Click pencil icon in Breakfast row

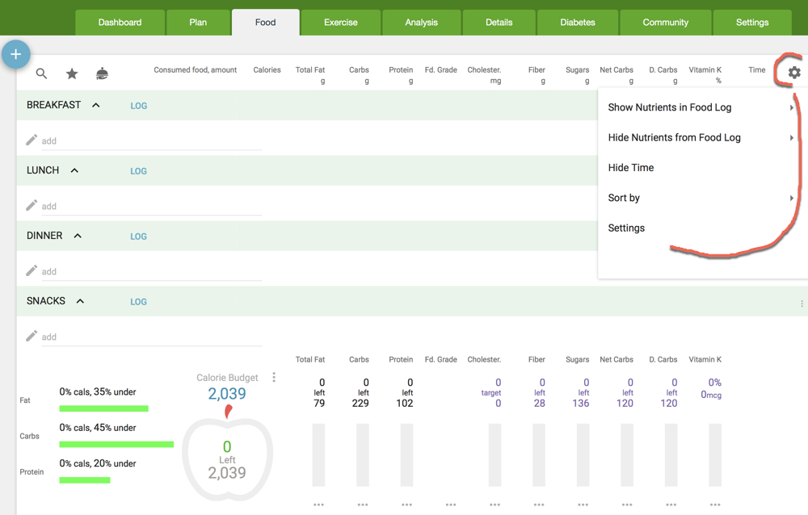coord(32,140)
